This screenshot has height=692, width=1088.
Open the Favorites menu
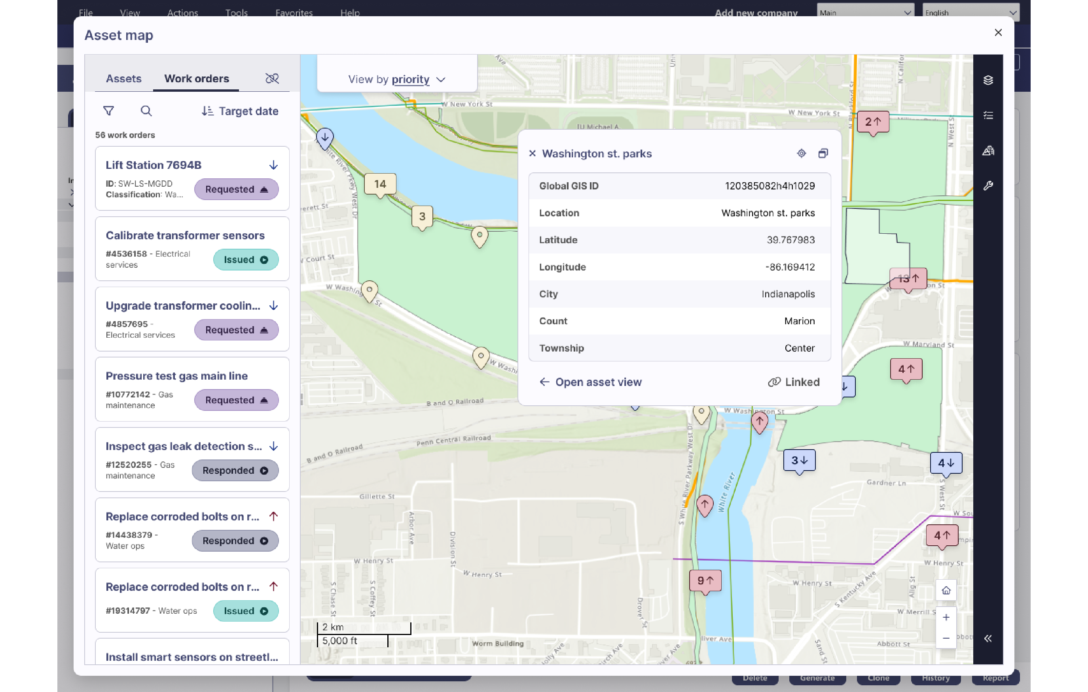click(294, 13)
